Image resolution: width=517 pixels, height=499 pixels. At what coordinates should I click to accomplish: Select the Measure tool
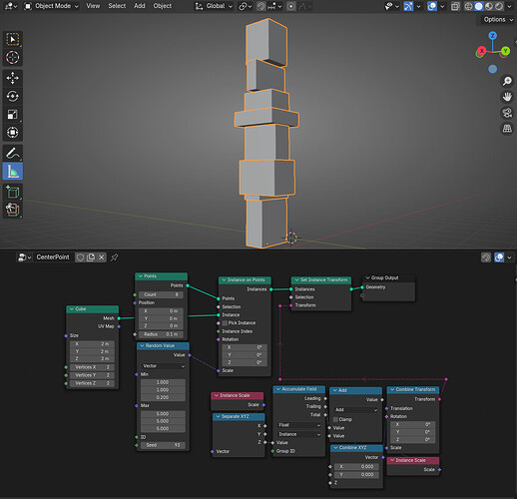[13, 172]
